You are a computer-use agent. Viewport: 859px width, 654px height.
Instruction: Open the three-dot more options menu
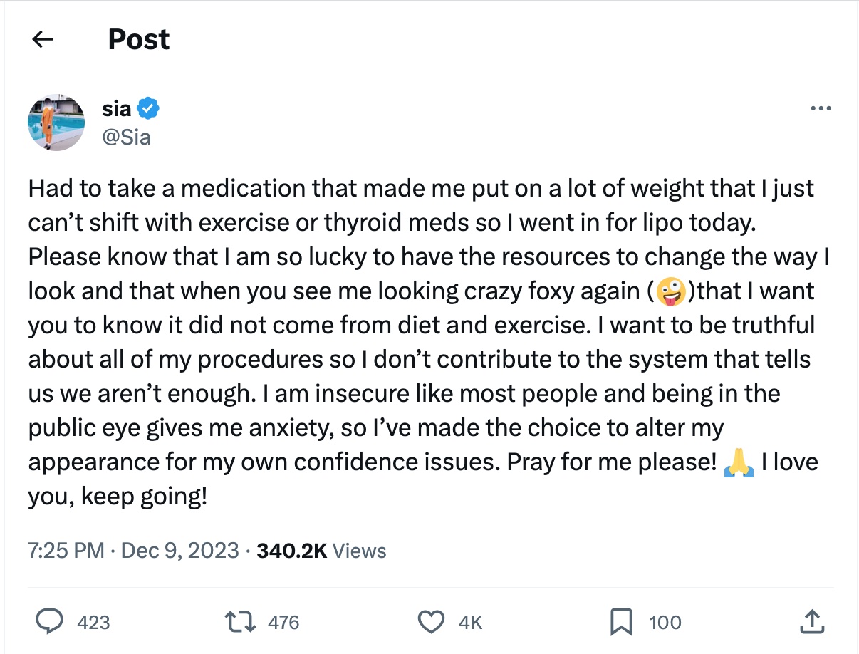pos(821,109)
